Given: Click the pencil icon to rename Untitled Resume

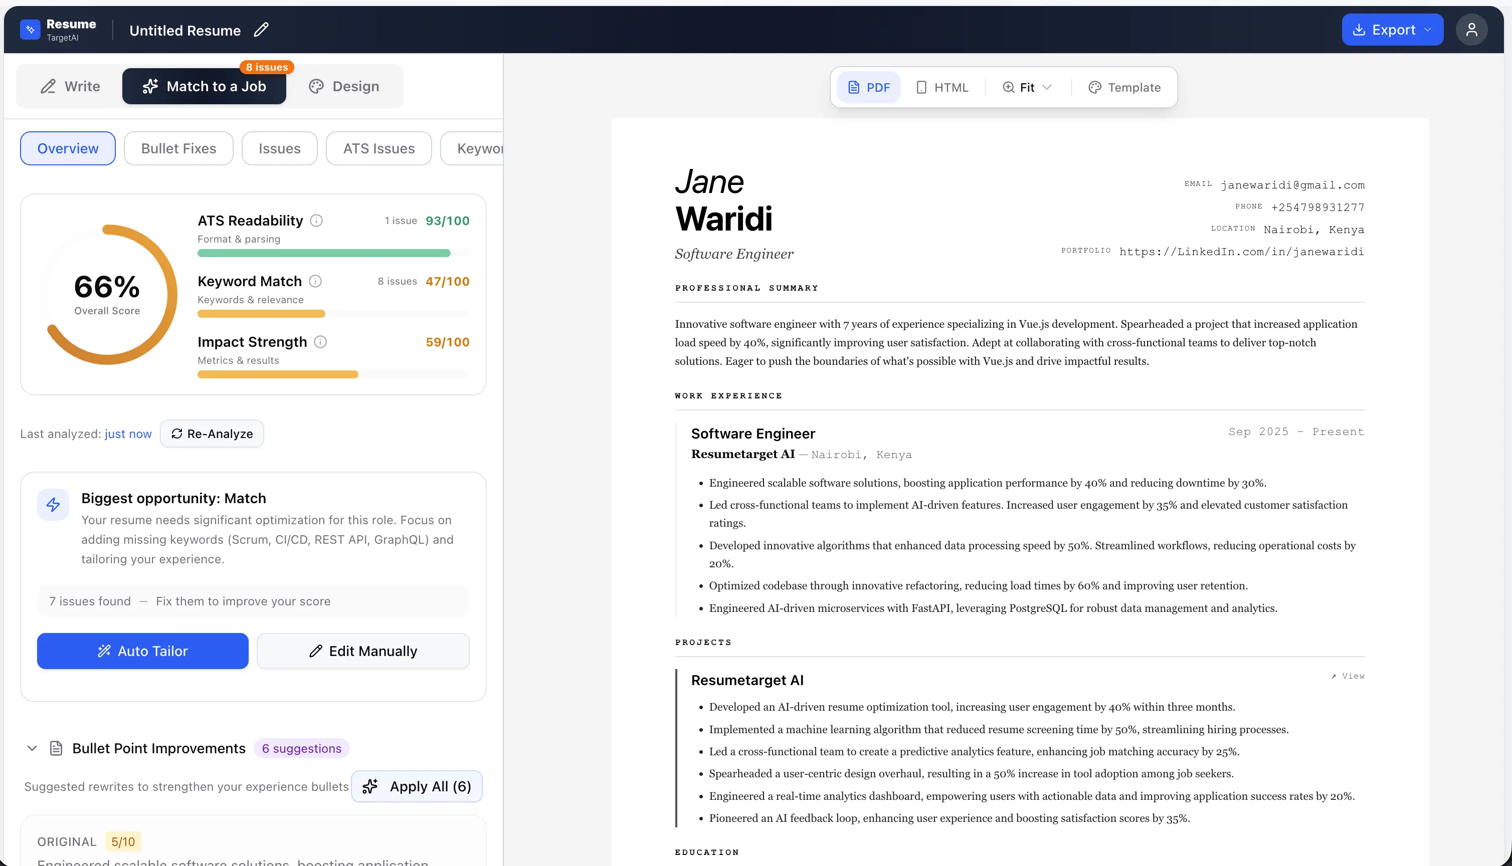Looking at the screenshot, I should tap(261, 30).
